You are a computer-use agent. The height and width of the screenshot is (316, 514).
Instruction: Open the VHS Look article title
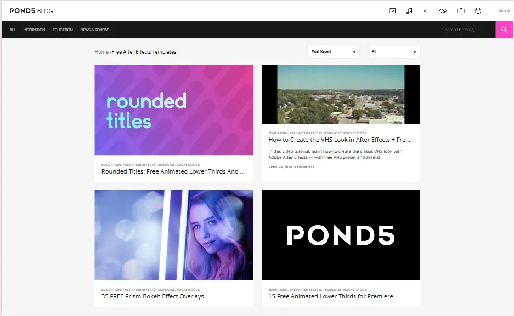(x=339, y=140)
